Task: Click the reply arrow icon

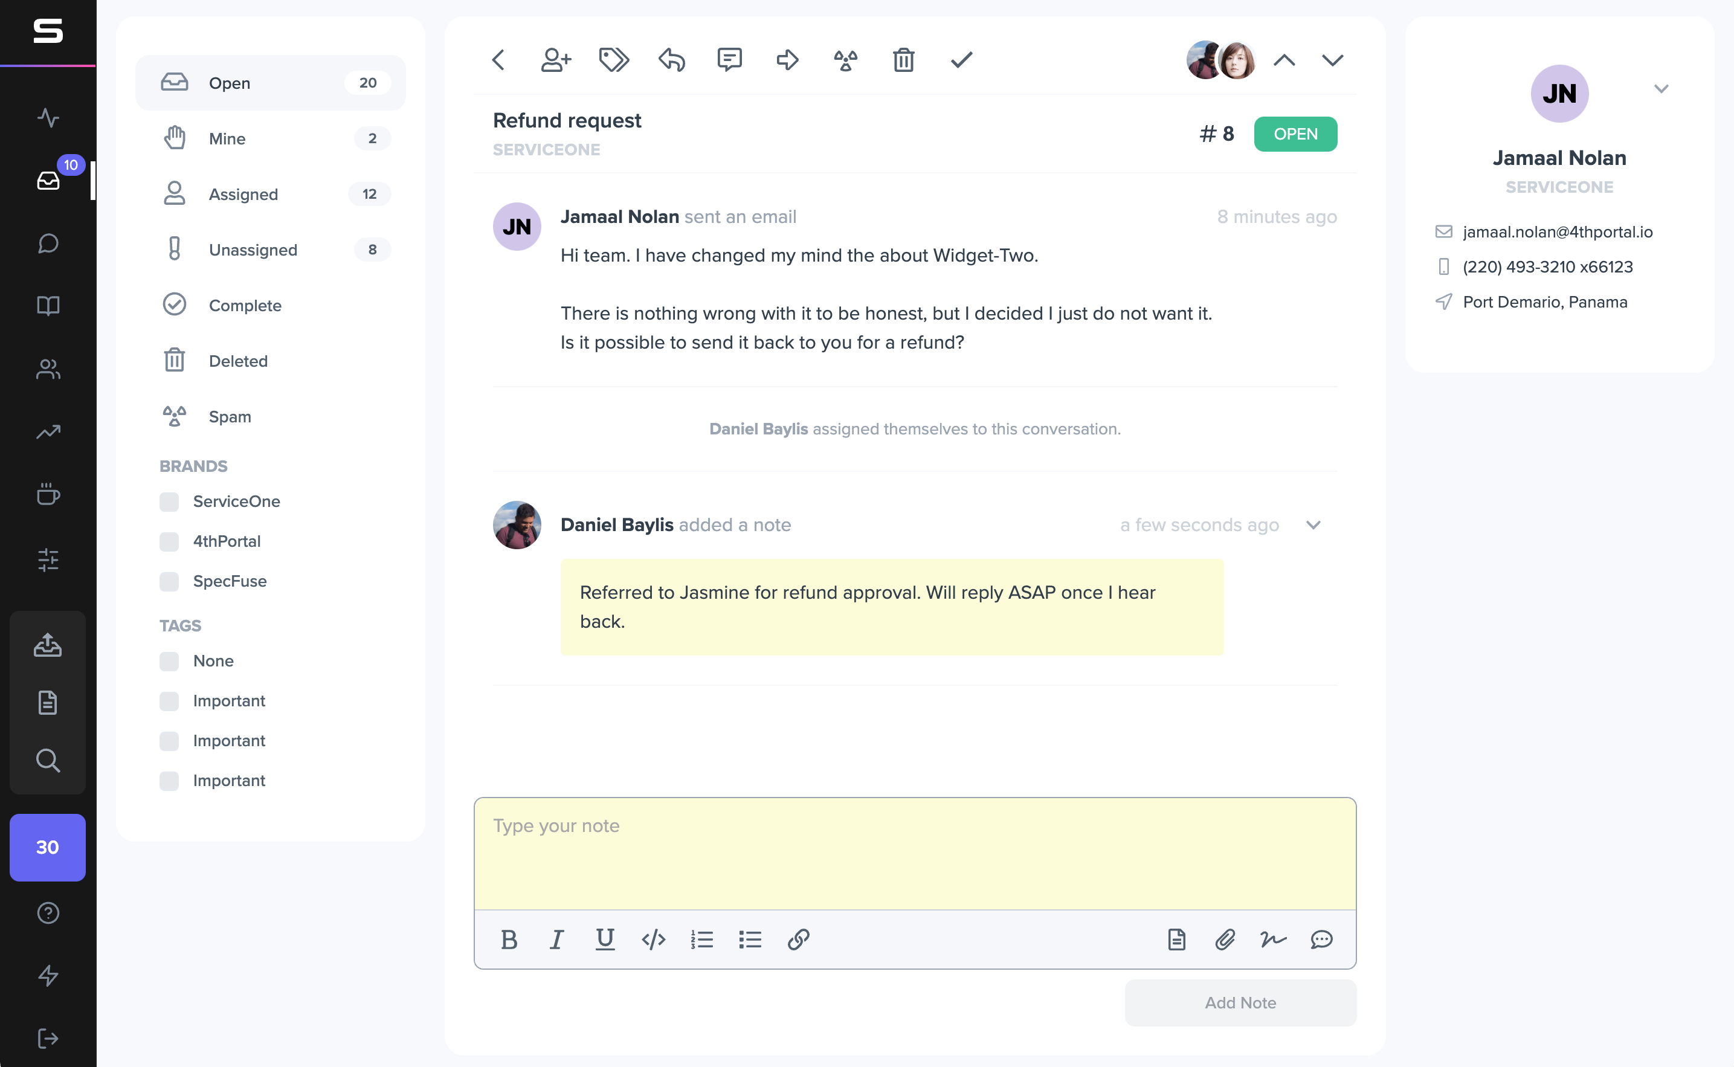Action: tap(671, 59)
